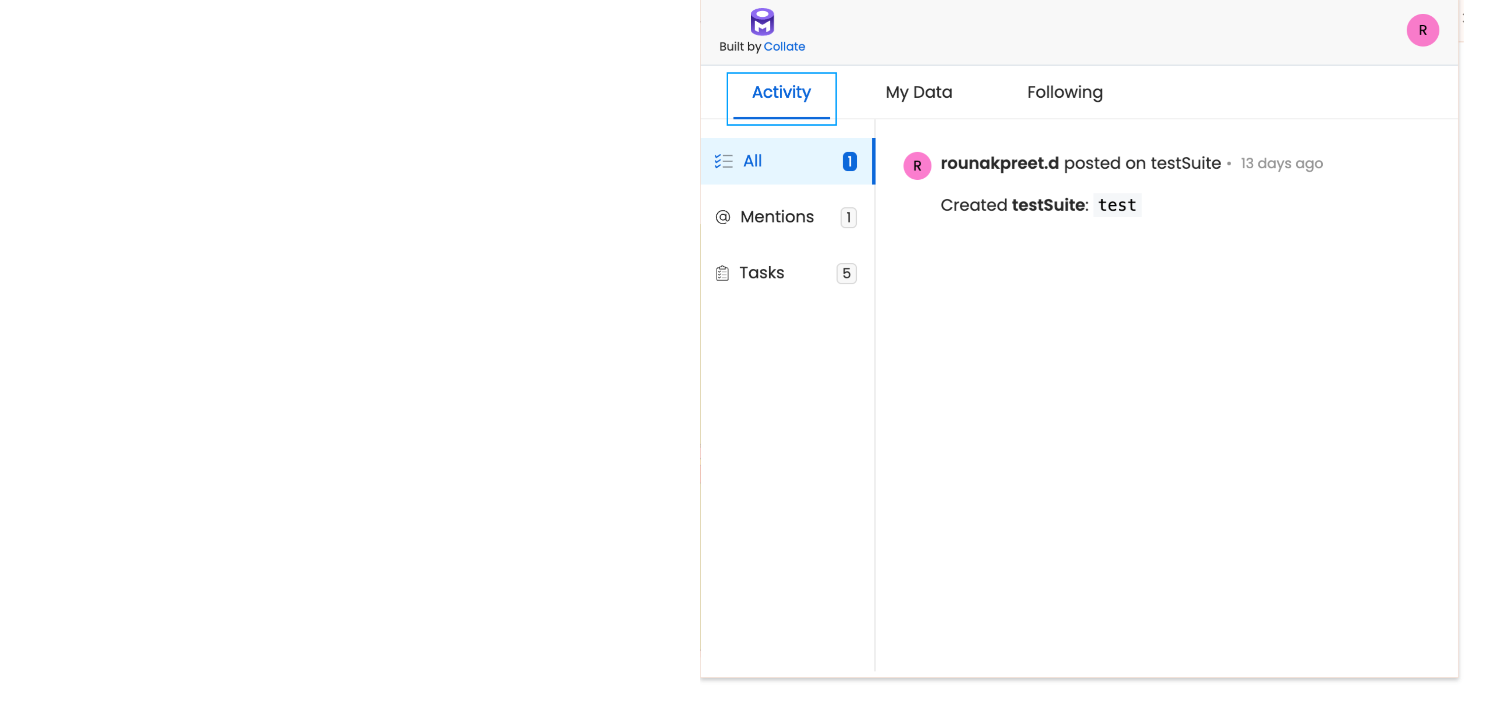Image resolution: width=1503 pixels, height=722 pixels.
Task: Select the All filter list icon
Action: pyautogui.click(x=724, y=161)
